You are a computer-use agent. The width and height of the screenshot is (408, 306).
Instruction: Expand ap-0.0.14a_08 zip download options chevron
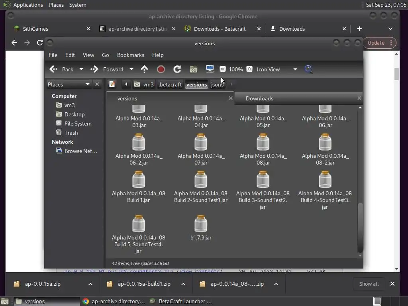(x=276, y=284)
